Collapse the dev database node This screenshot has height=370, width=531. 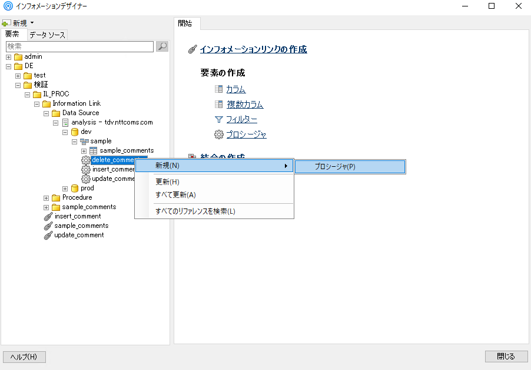click(x=65, y=132)
